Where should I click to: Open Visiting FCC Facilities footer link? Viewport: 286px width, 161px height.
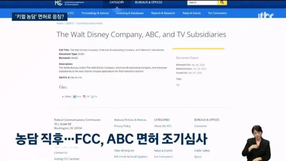pyautogui.click(x=67, y=159)
